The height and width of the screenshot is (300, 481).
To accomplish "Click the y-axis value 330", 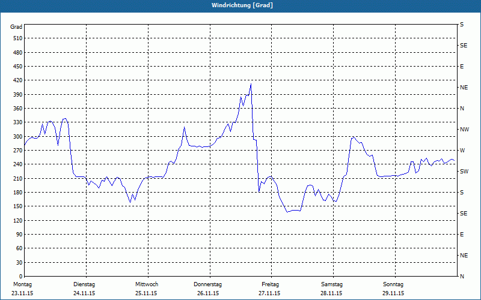I will point(18,122).
